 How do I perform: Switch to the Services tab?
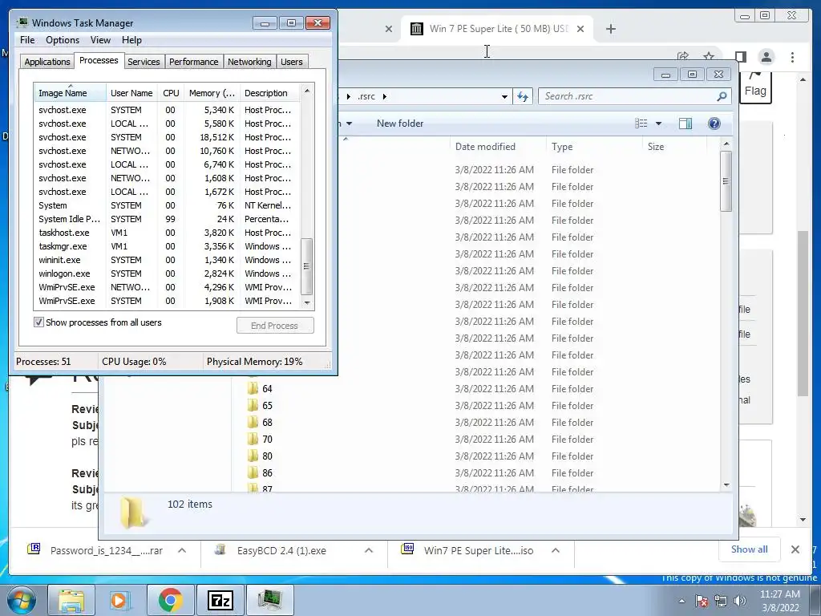pyautogui.click(x=144, y=62)
